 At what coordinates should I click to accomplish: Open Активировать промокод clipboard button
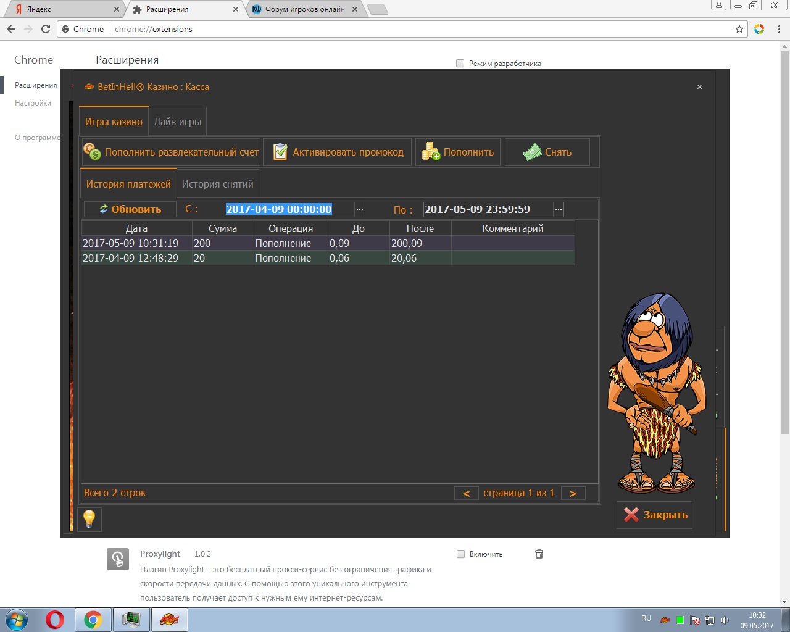pos(338,152)
